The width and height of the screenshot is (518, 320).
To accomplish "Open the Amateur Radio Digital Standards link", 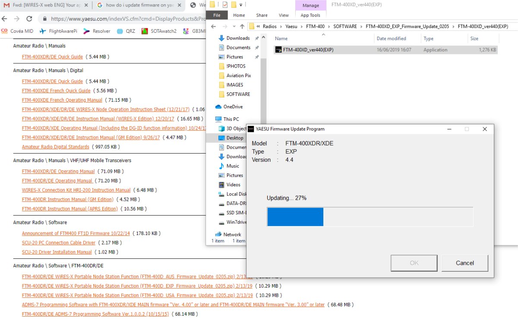I will coord(56,147).
